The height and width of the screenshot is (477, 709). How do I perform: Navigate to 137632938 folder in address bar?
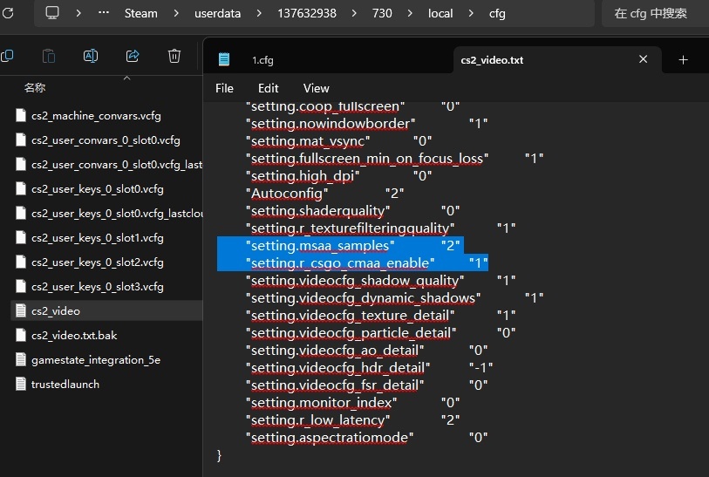coord(307,14)
